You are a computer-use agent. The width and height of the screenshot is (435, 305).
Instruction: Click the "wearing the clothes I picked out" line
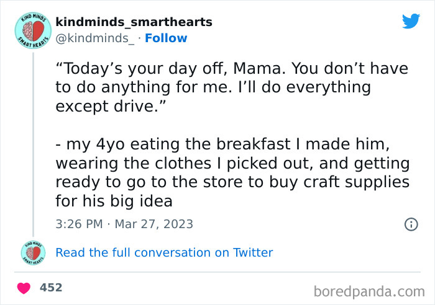232,164
